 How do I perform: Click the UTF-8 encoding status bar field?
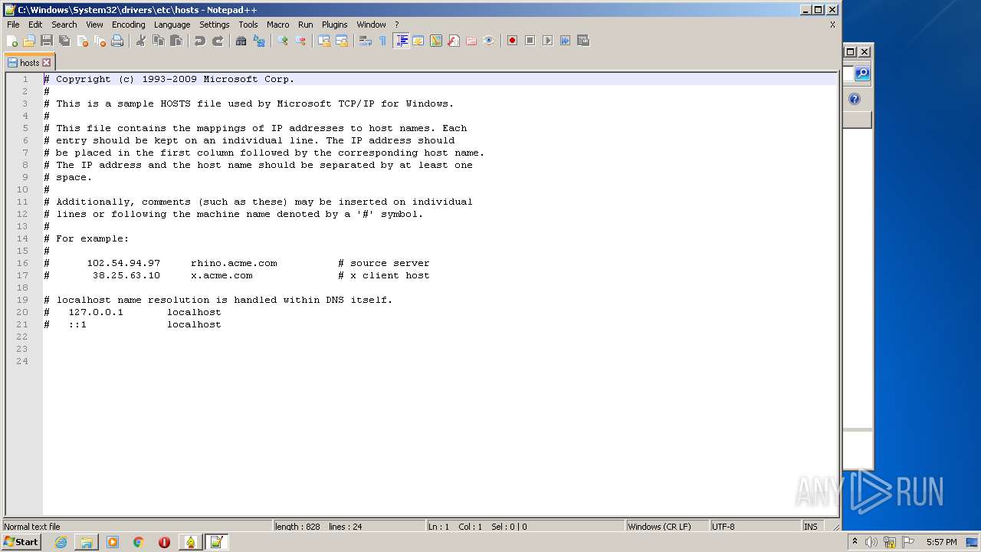click(x=755, y=527)
